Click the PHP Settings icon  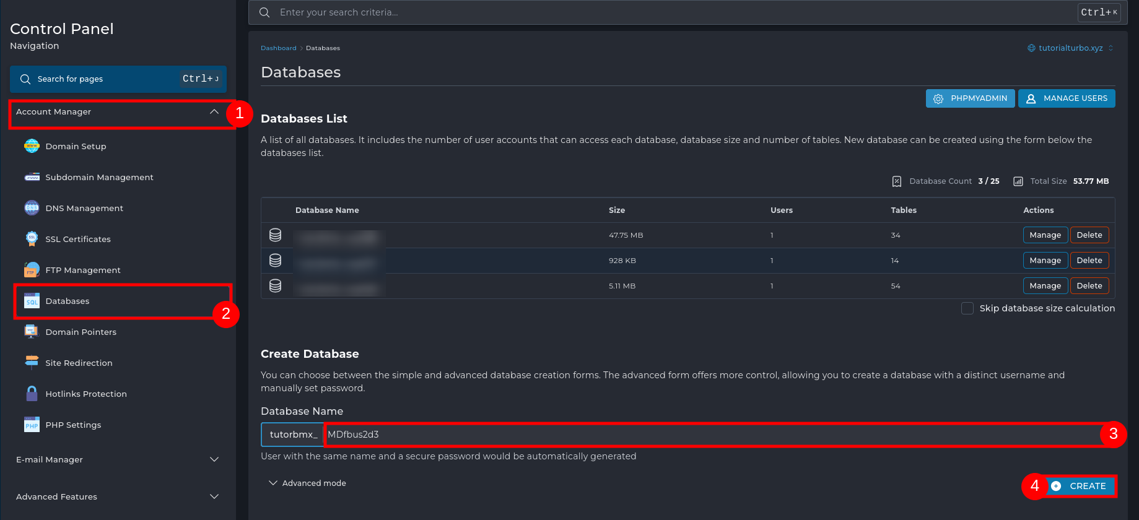pos(32,425)
